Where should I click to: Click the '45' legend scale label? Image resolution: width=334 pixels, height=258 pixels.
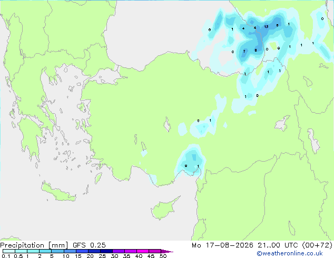151,256
